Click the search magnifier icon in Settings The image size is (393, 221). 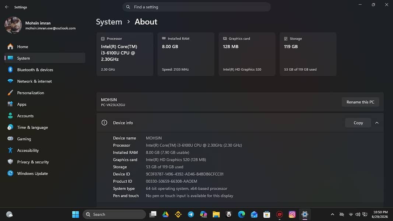(128, 7)
